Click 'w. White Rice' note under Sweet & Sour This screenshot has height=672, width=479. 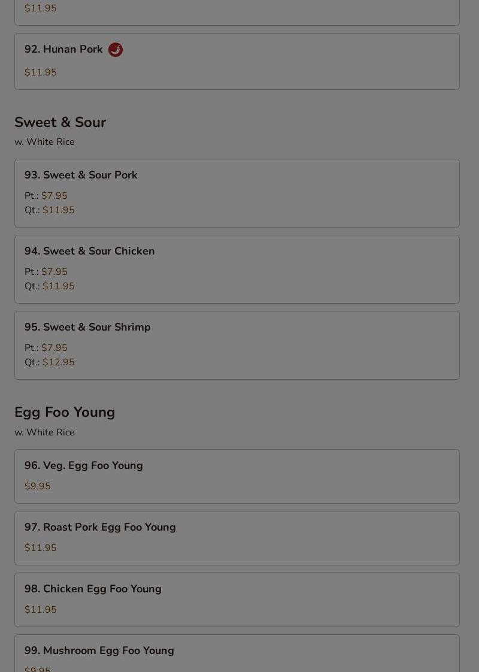(44, 142)
